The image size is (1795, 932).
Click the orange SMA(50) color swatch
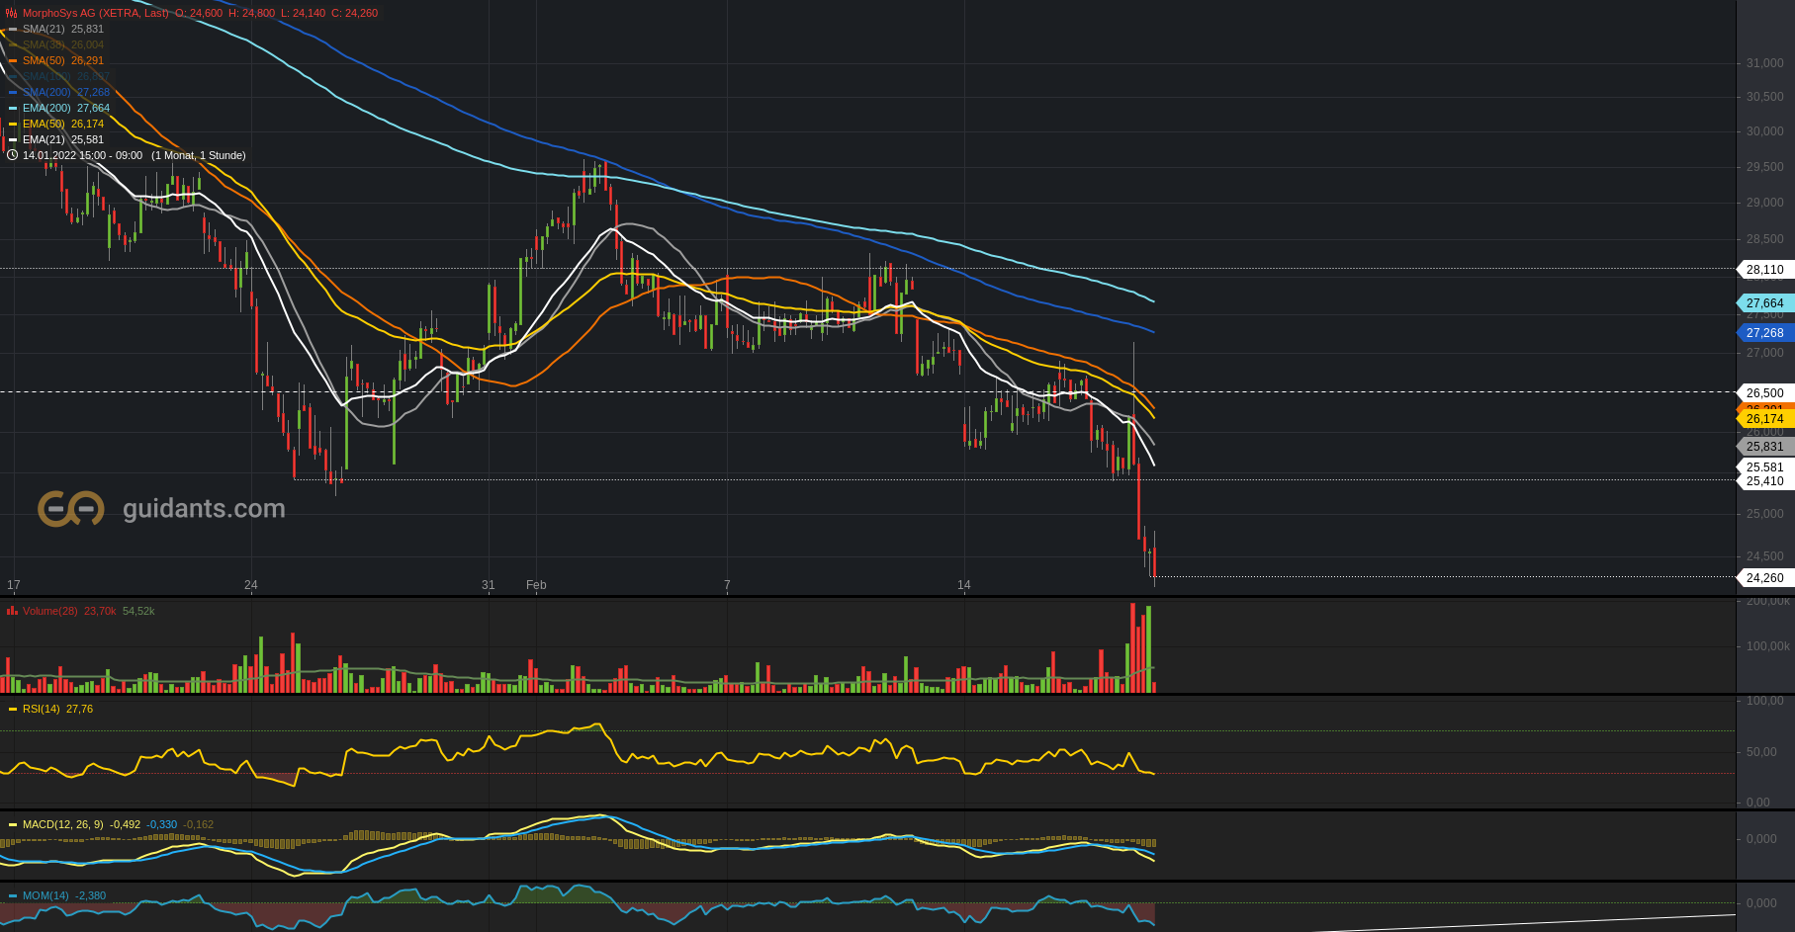click(13, 60)
